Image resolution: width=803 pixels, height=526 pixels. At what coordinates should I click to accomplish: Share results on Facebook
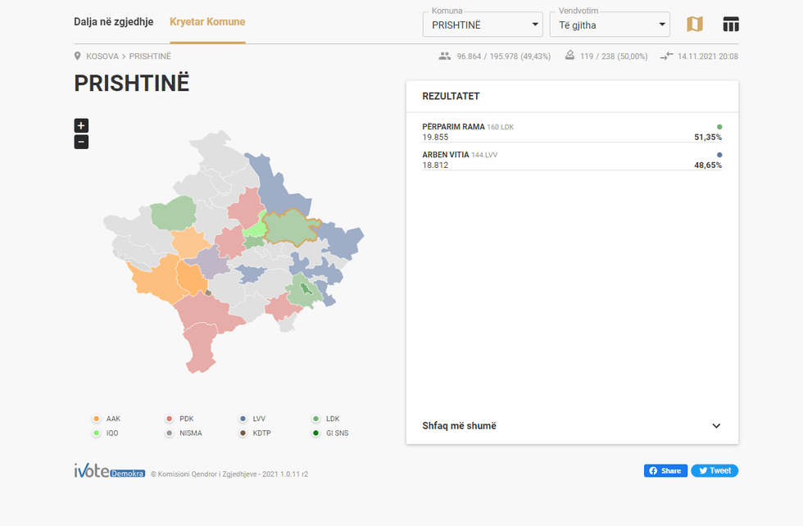[665, 471]
